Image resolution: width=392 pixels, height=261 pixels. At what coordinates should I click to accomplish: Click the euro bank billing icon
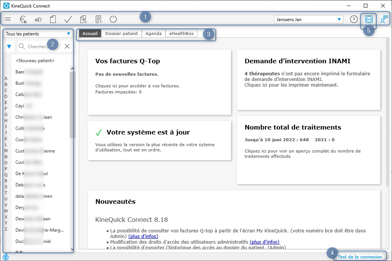coord(23,19)
